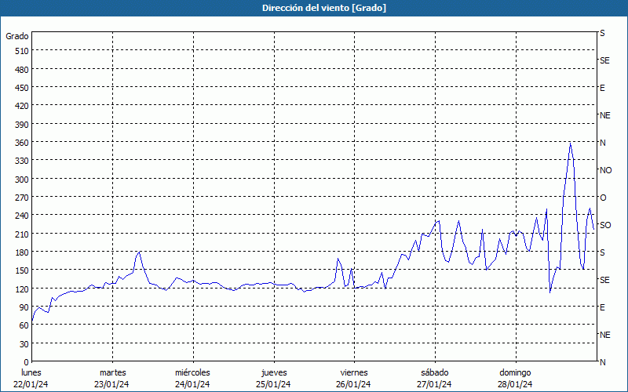Select the 270 degree axis label

pos(22,198)
